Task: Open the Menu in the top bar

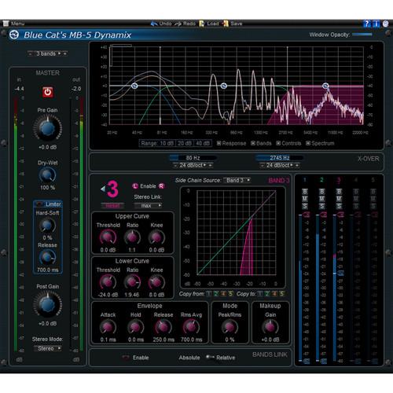Action: click(x=14, y=24)
